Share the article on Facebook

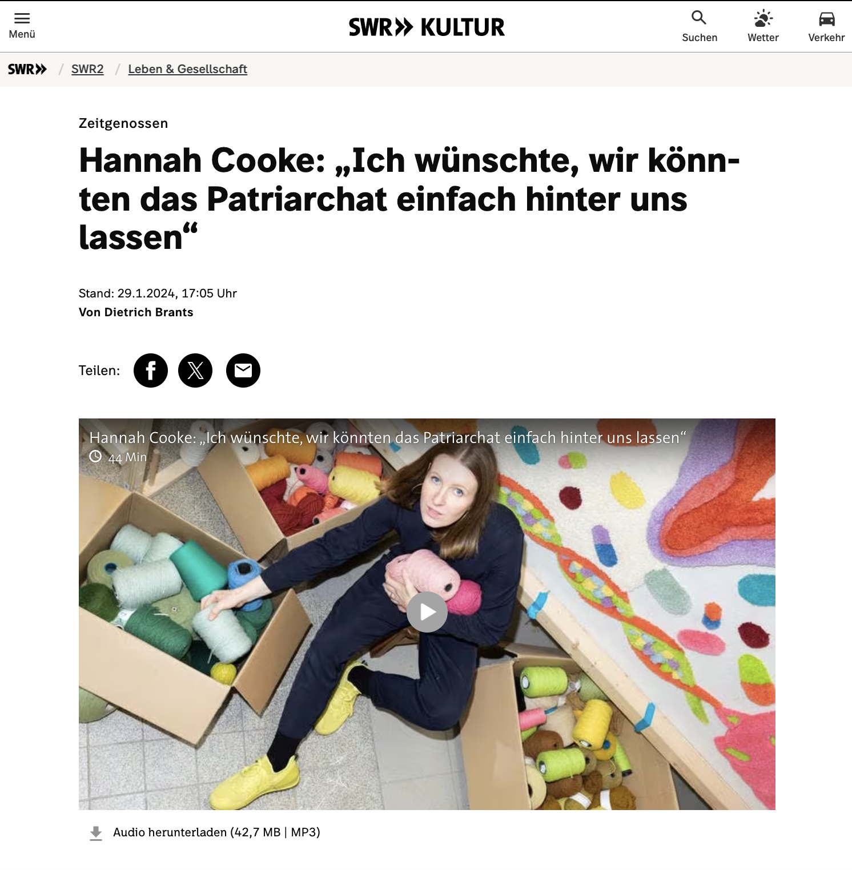click(151, 370)
